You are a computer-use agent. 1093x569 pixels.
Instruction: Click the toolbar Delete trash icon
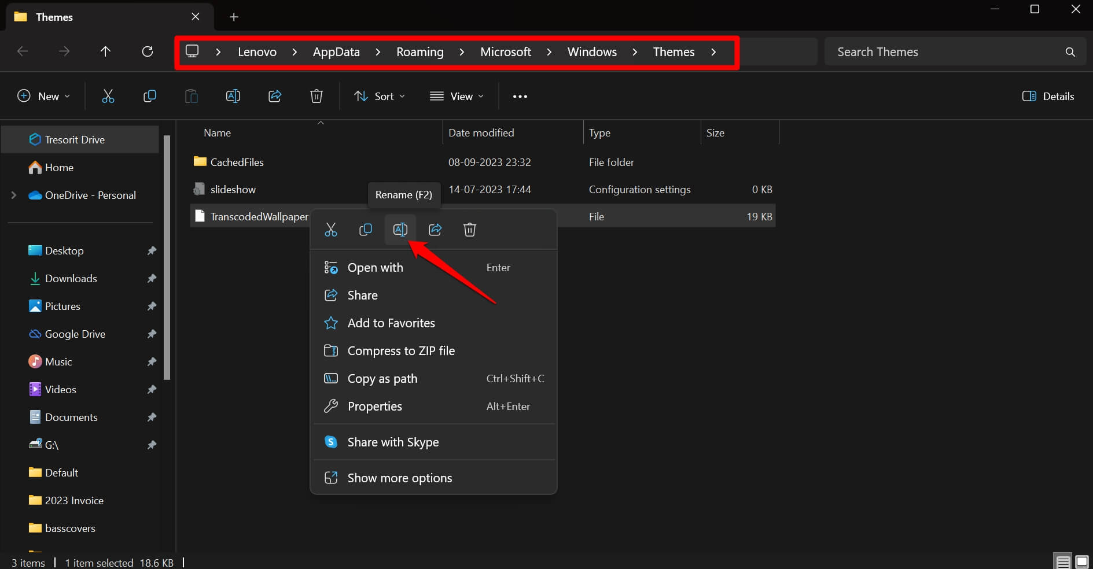[x=316, y=96]
